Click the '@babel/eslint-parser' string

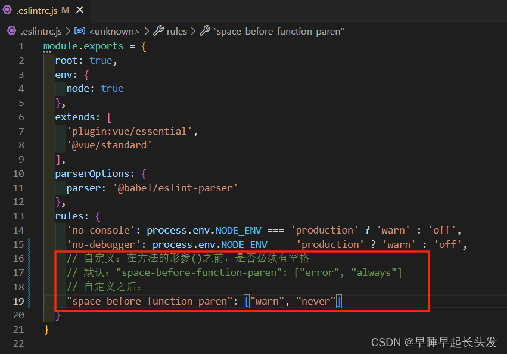pos(175,188)
